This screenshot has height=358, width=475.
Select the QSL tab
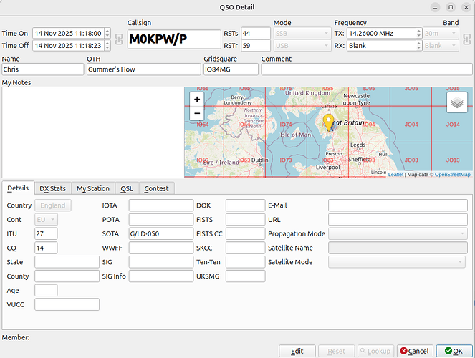[126, 188]
